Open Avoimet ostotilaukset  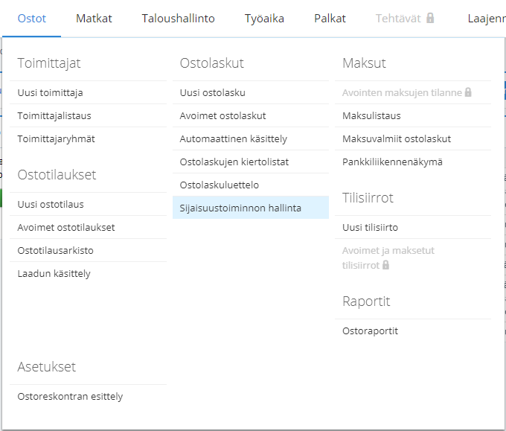pos(66,227)
